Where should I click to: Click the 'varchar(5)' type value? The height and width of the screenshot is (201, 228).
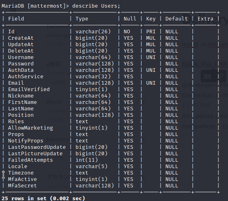tap(92, 166)
